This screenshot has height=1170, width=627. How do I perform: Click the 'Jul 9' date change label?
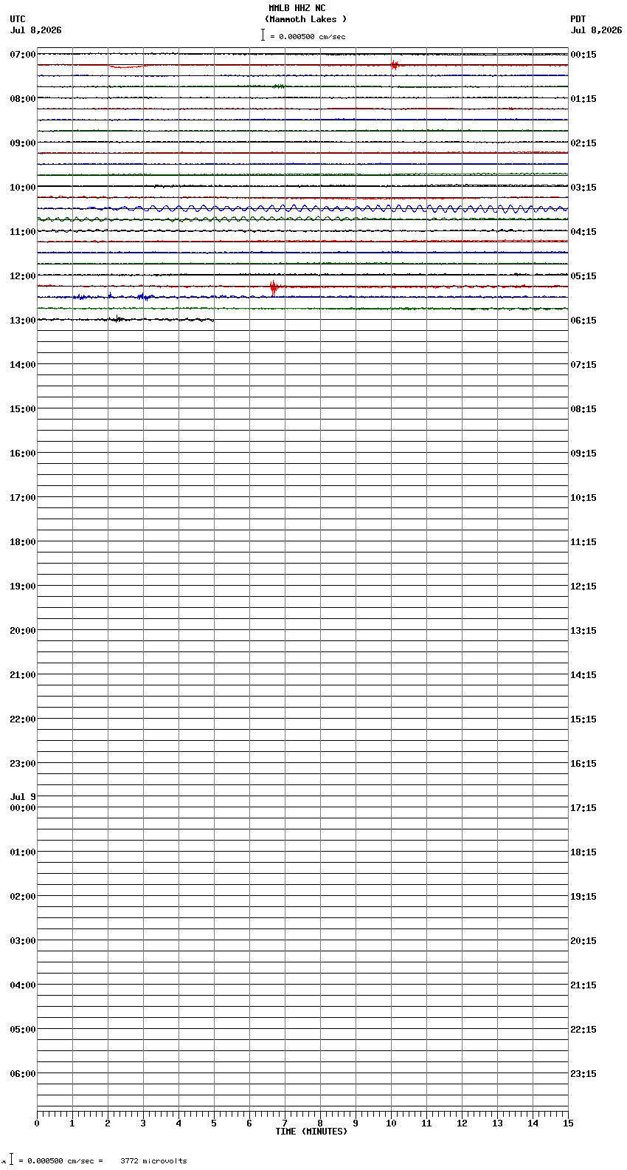tap(23, 797)
